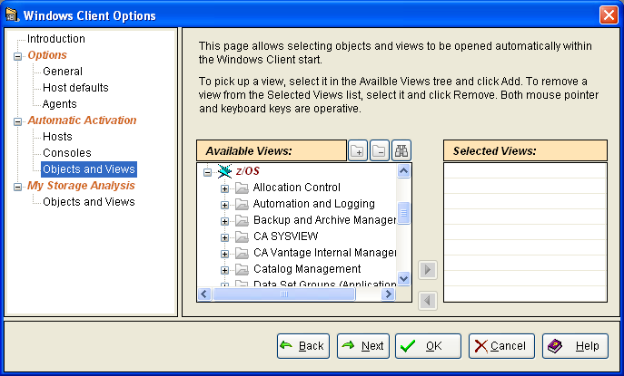Collapse the z/OS tree node
The width and height of the screenshot is (624, 376).
click(207, 172)
